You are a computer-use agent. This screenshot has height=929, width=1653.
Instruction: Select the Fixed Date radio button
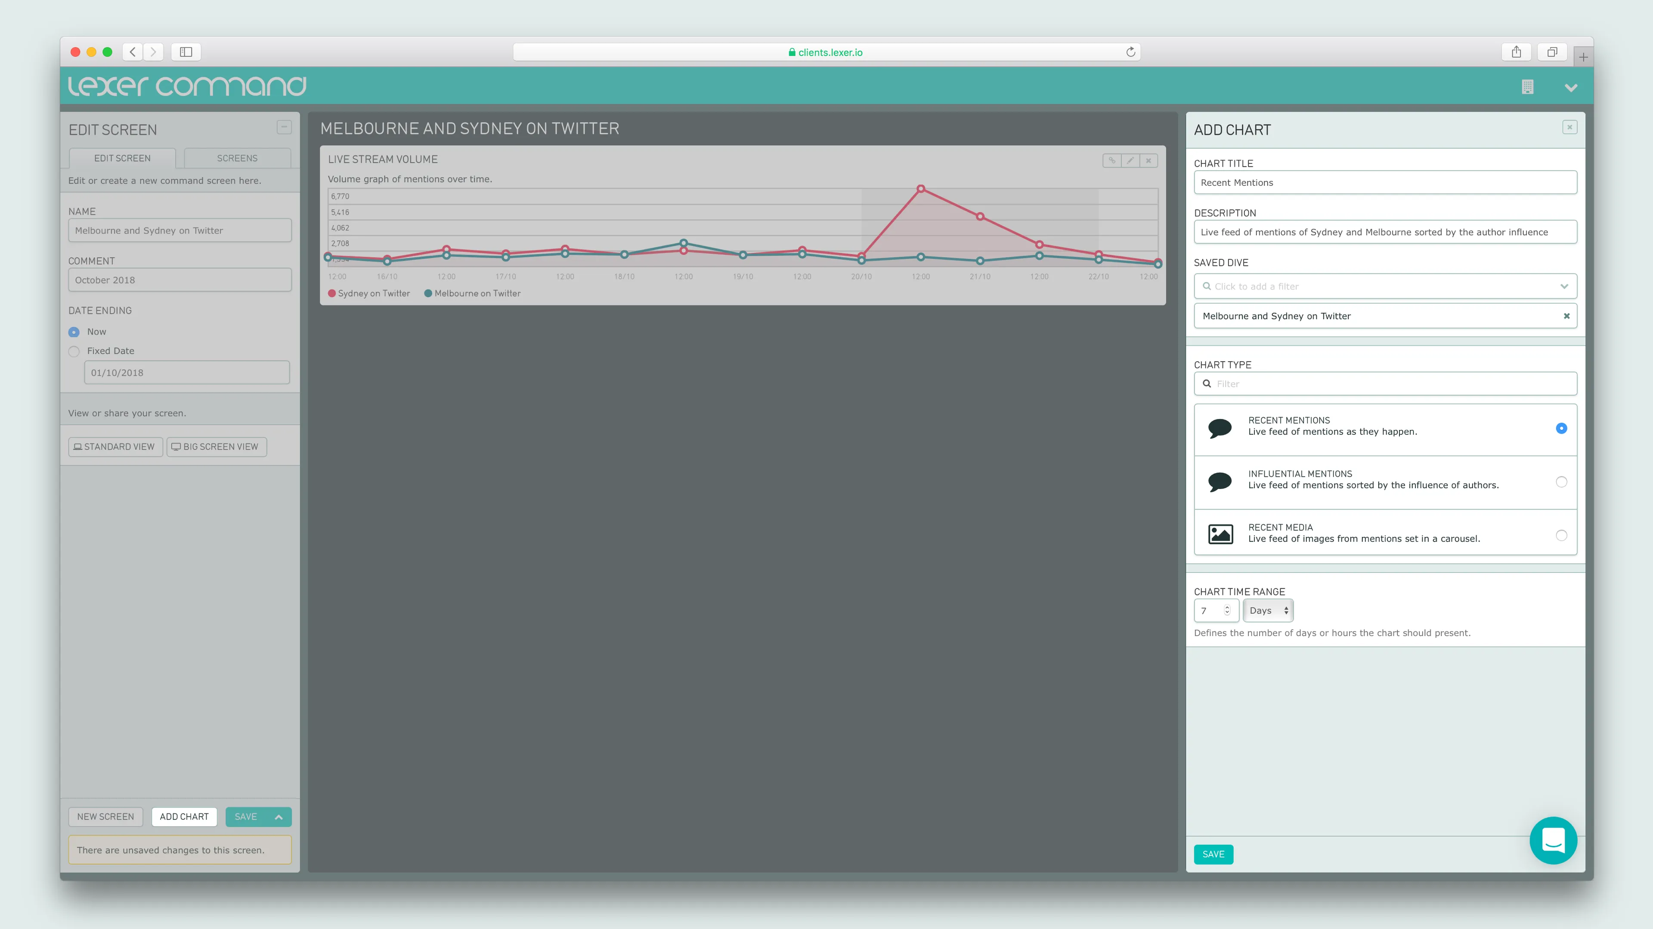74,351
